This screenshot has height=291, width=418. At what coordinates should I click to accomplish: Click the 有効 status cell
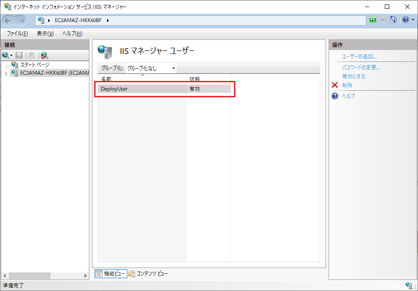195,89
